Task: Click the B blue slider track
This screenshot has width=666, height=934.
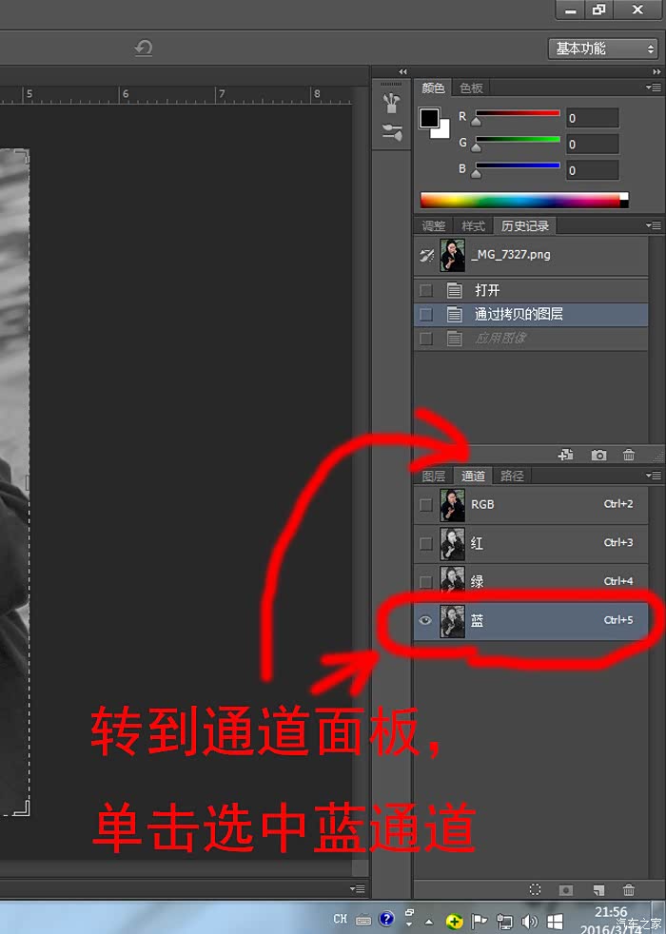Action: pyautogui.click(x=518, y=165)
